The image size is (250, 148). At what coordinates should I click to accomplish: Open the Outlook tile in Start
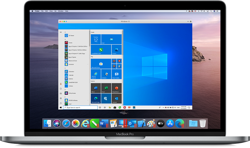click(x=117, y=99)
